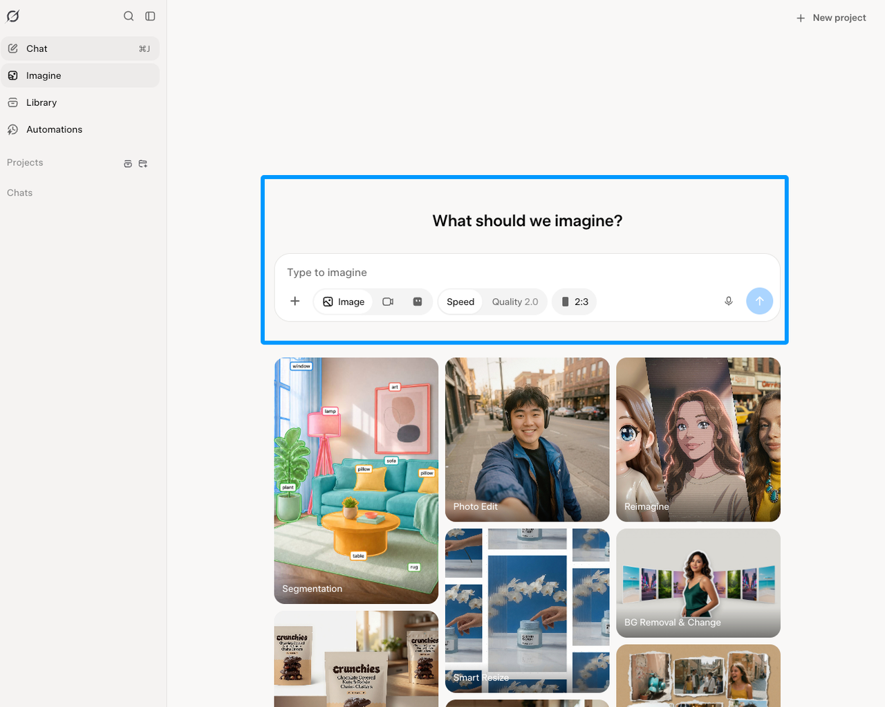Select Image generation mode

click(344, 302)
